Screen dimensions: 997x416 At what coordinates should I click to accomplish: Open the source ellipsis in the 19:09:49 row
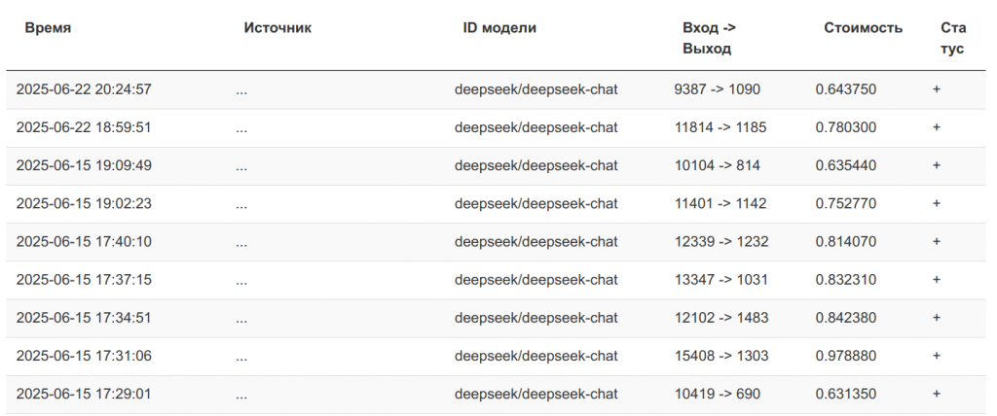(x=241, y=168)
